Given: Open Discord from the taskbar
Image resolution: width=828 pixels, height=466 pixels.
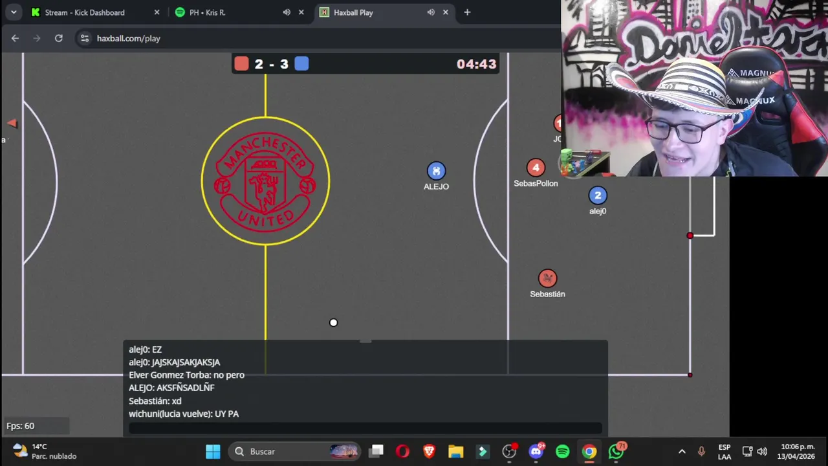Looking at the screenshot, I should pos(536,451).
